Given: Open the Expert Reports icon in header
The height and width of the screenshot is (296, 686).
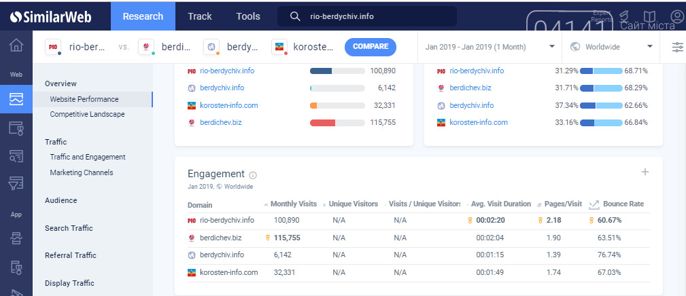Looking at the screenshot, I should (x=623, y=16).
